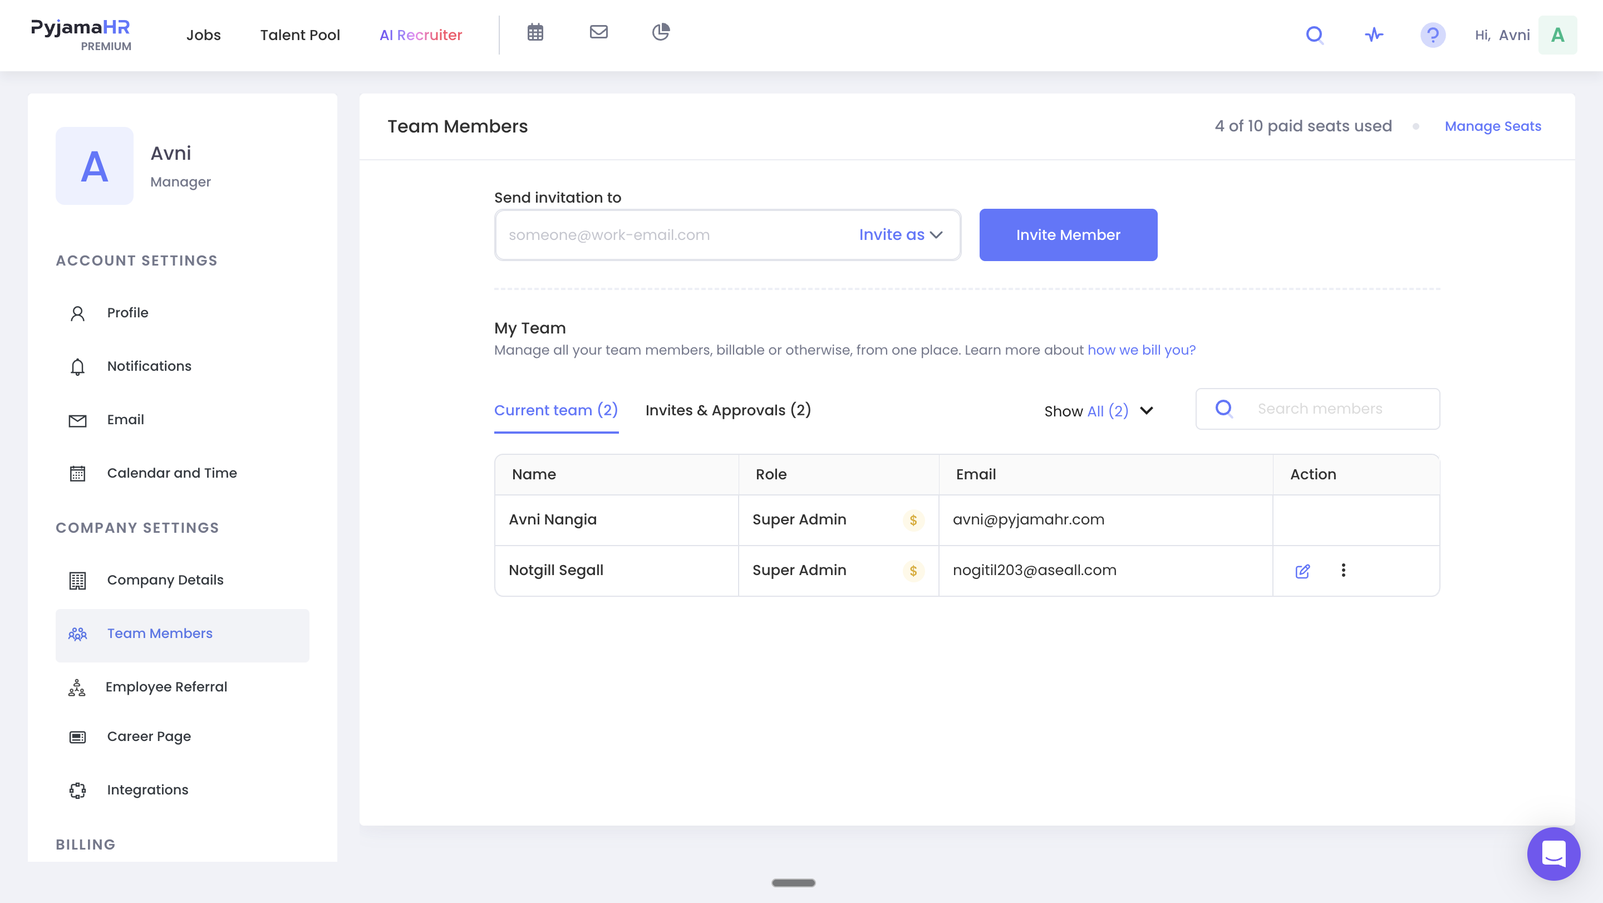This screenshot has width=1603, height=903.
Task: Open the help question mark icon
Action: click(1433, 35)
